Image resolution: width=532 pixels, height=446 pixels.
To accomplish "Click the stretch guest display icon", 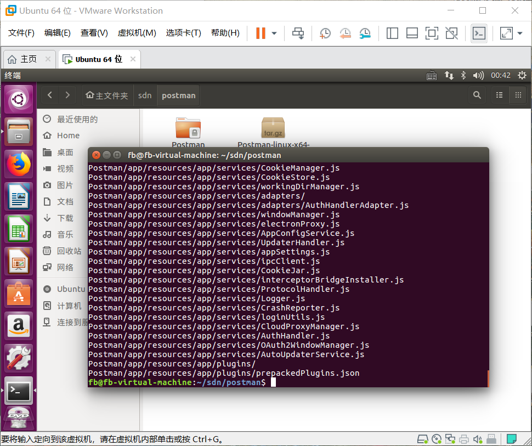I will pyautogui.click(x=506, y=33).
